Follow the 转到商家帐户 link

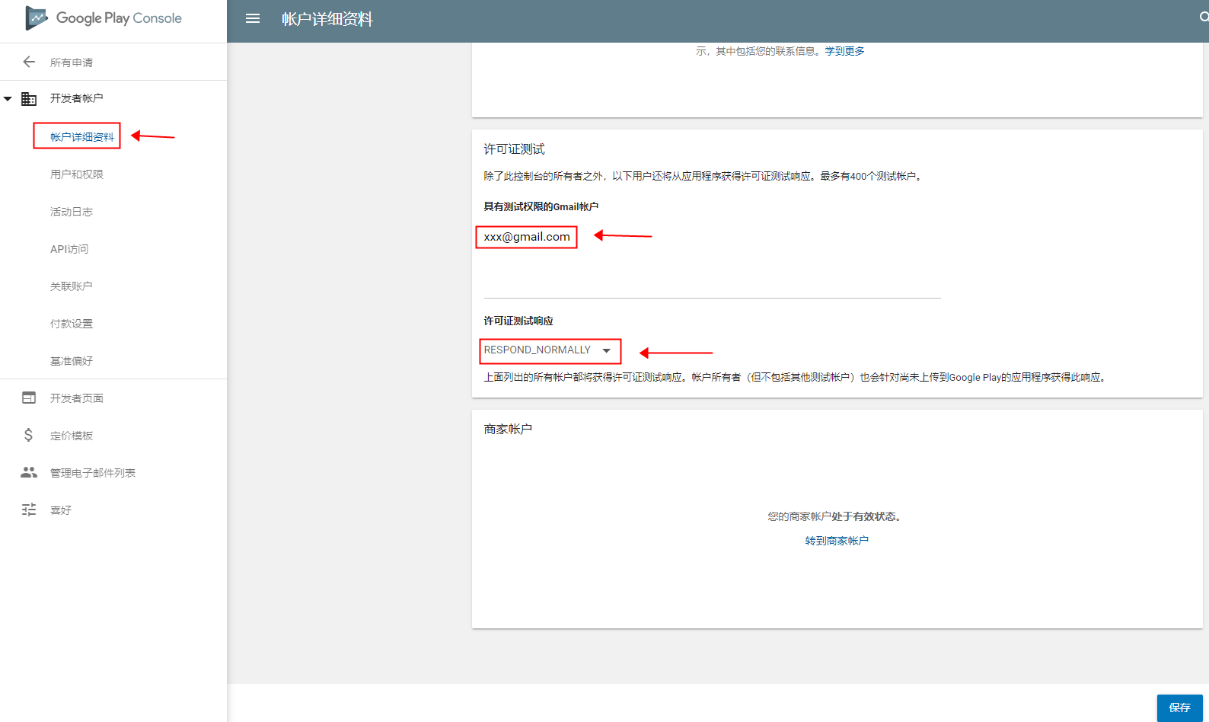(x=837, y=541)
